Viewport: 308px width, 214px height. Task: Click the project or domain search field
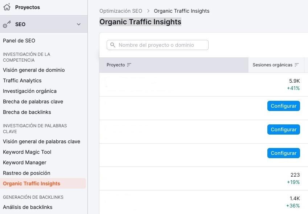157,45
